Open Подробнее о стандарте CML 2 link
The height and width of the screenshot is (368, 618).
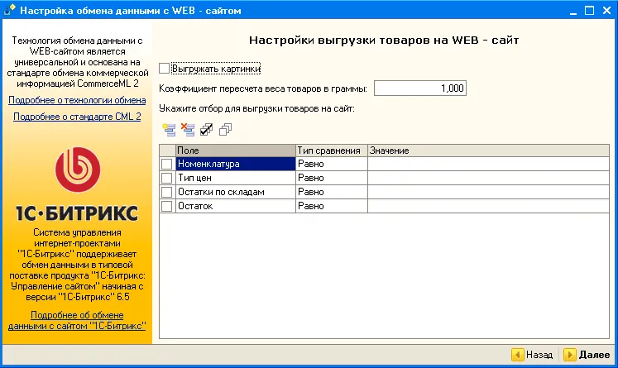point(77,117)
